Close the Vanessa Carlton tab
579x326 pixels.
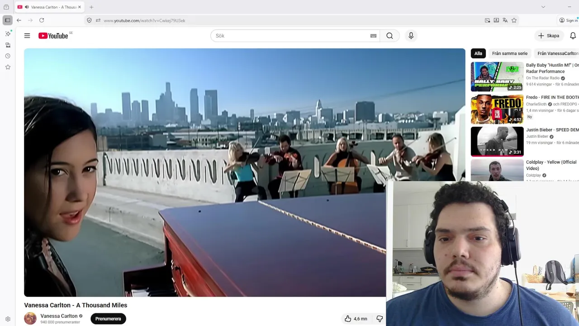[80, 7]
